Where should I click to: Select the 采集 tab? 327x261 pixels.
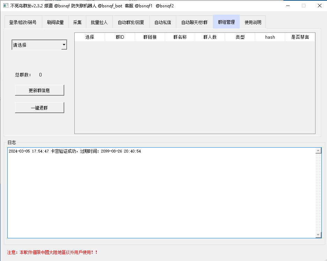point(77,22)
